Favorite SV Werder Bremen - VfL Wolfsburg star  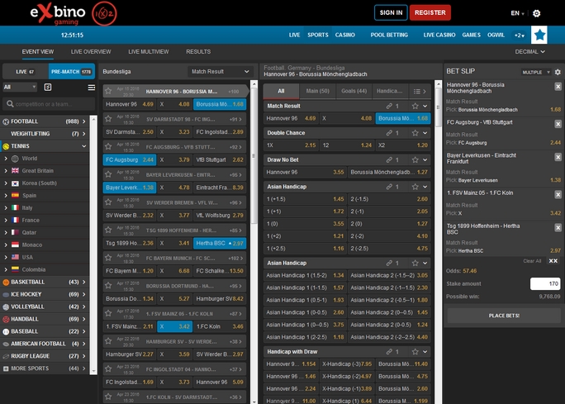pos(108,202)
